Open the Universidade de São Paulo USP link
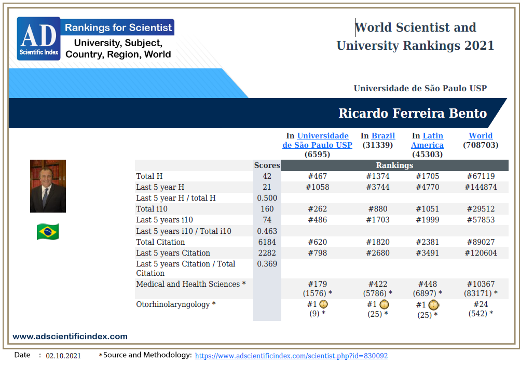The width and height of the screenshot is (520, 365). point(318,141)
